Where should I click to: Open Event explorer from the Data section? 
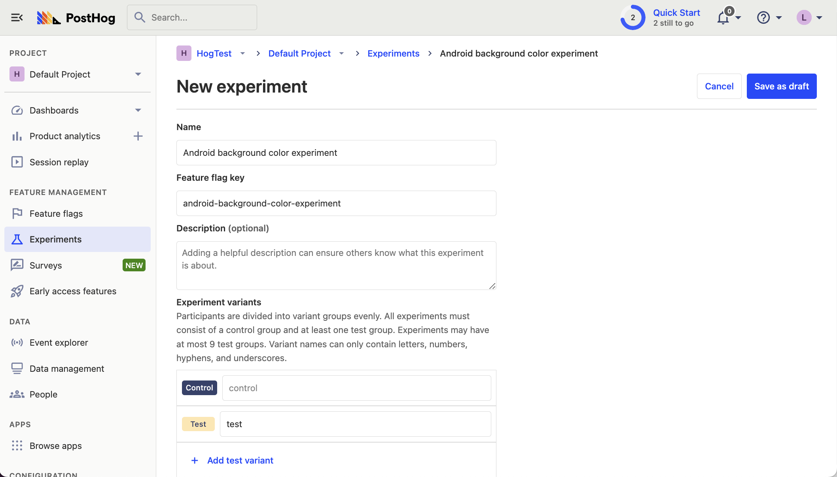point(17,343)
